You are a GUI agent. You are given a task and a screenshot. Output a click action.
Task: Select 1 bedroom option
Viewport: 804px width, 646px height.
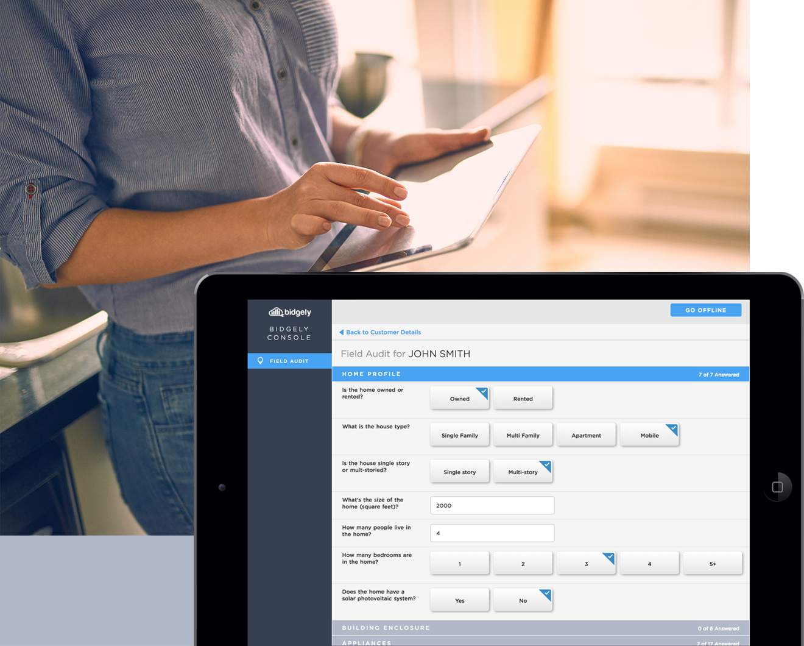pyautogui.click(x=460, y=564)
